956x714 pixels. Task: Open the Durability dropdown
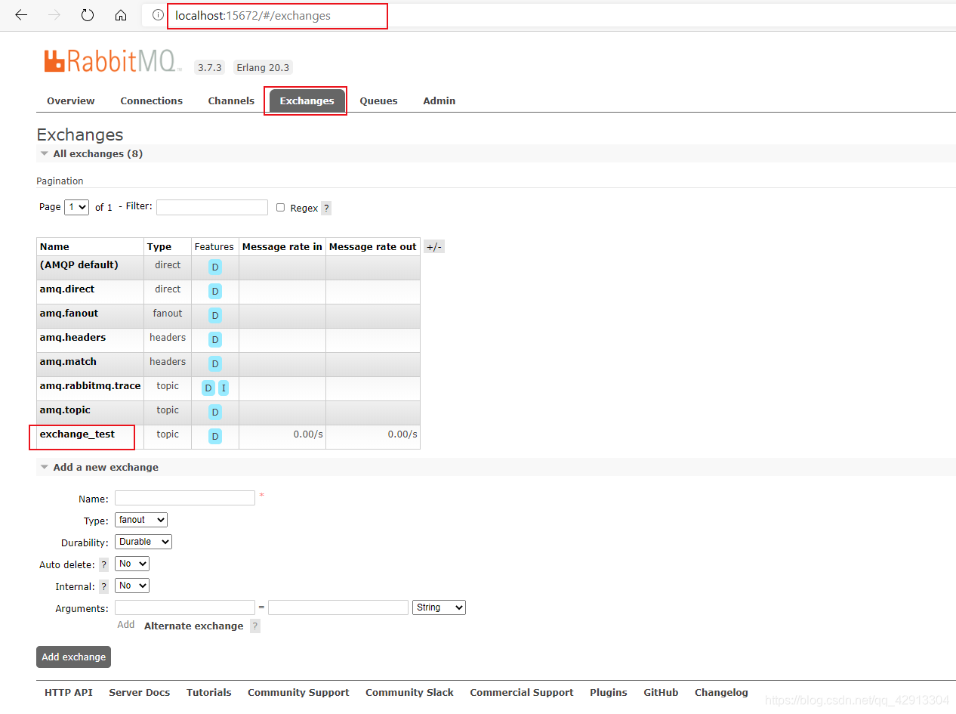143,542
